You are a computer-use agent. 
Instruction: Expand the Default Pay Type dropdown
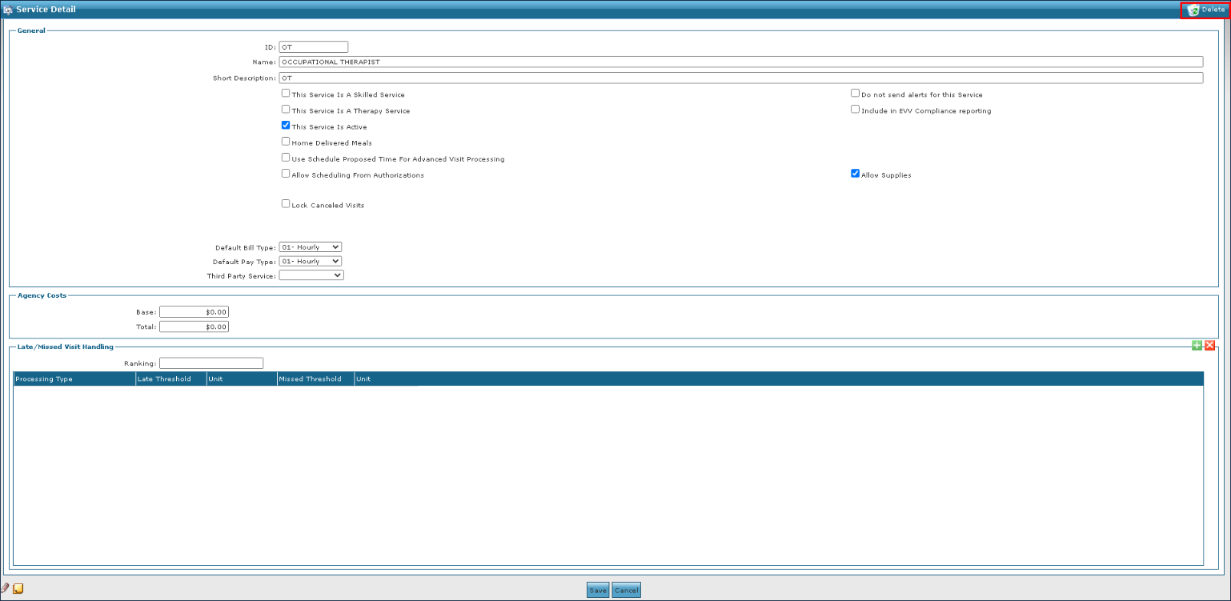pyautogui.click(x=311, y=261)
